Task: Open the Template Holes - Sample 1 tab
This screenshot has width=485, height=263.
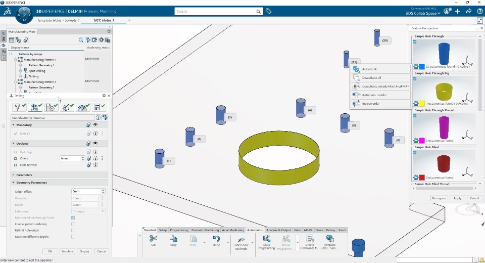Action: point(58,20)
